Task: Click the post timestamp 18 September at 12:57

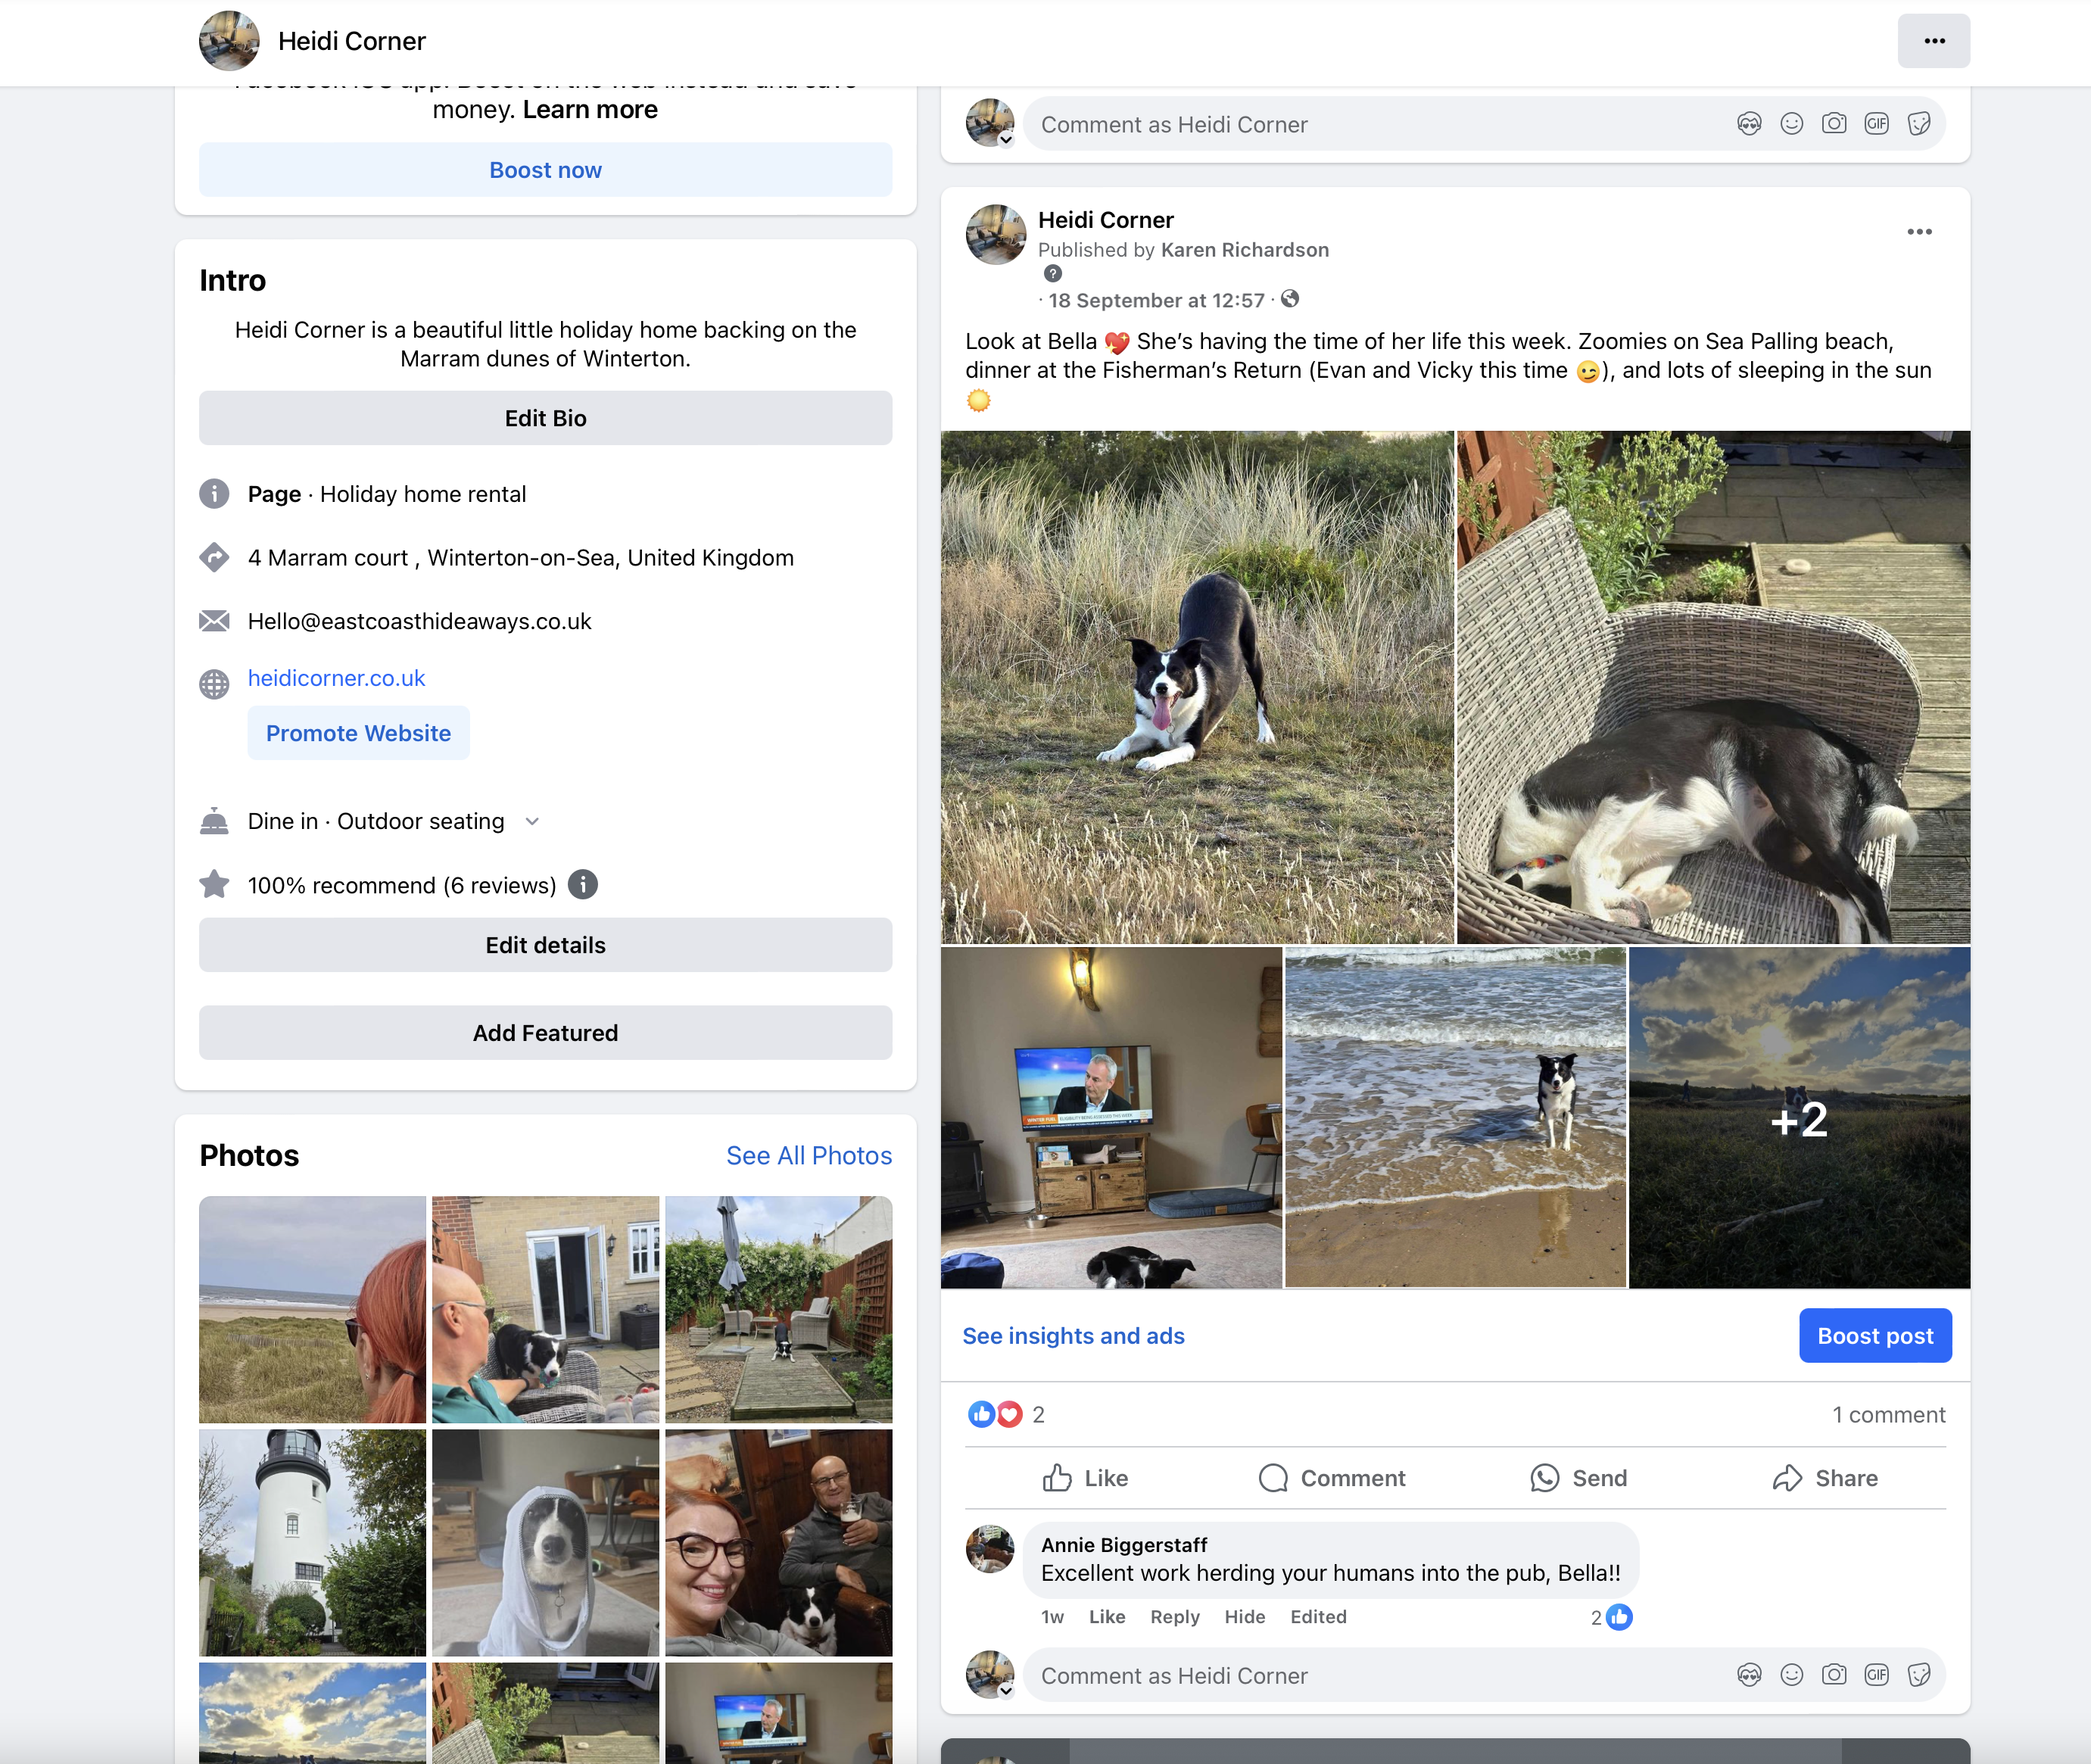Action: coord(1156,301)
